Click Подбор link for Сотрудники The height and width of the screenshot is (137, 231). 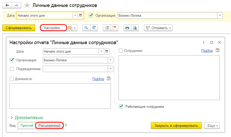point(207,51)
